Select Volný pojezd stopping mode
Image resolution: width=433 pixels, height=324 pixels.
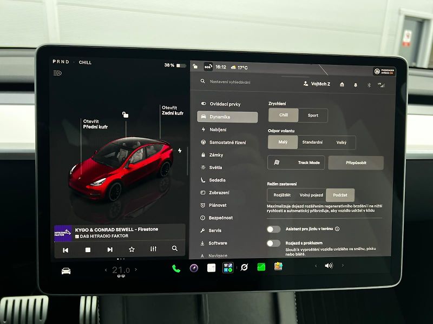(311, 195)
